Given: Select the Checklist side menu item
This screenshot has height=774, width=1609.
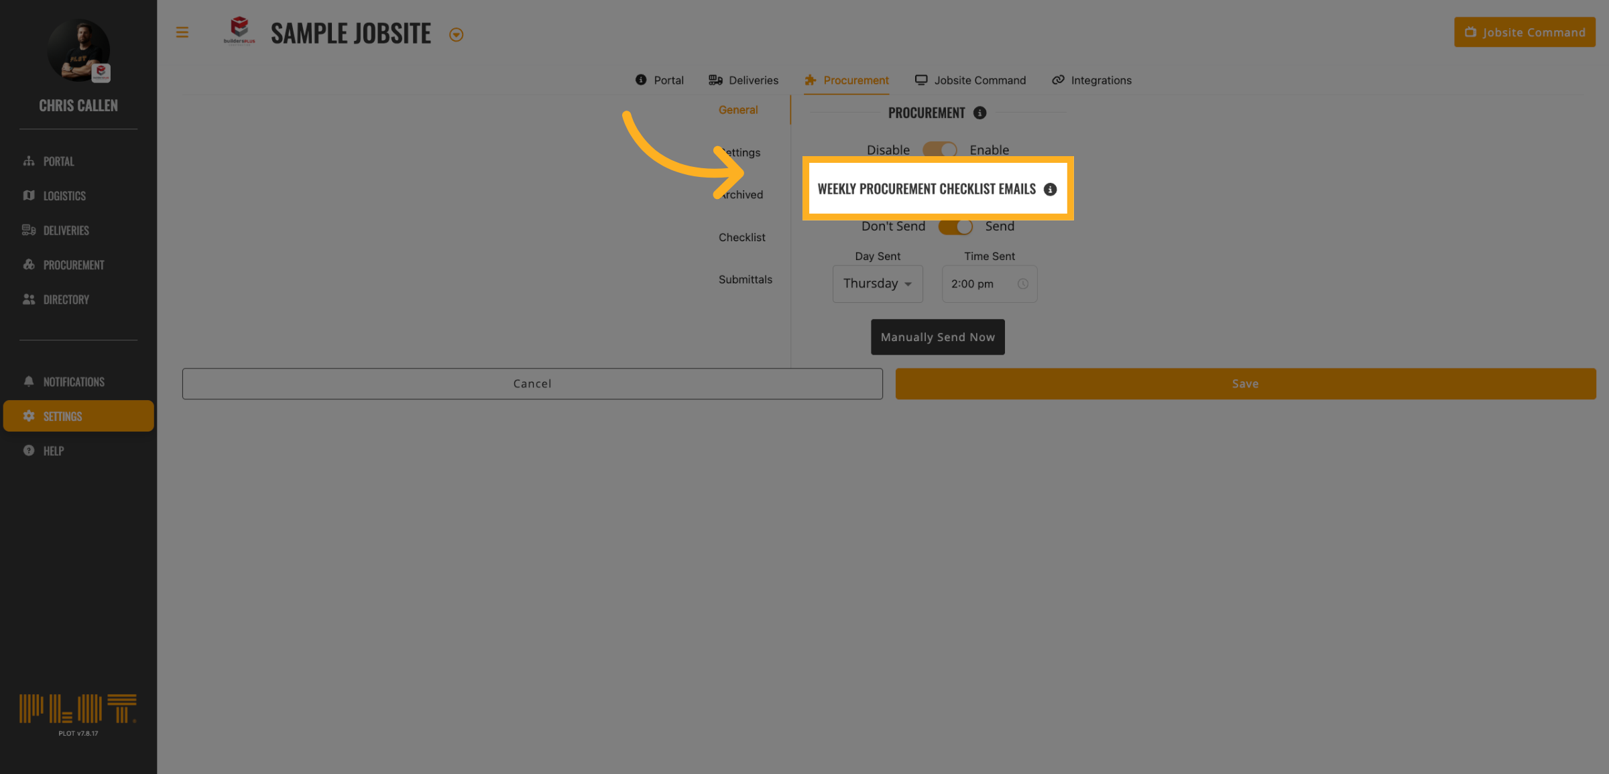Looking at the screenshot, I should pos(741,237).
